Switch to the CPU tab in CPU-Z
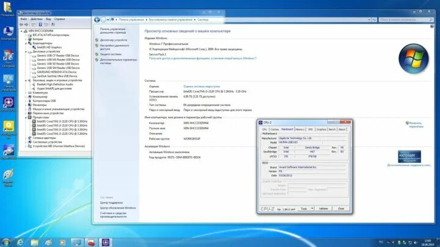The height and width of the screenshot is (247, 440). pos(265,129)
